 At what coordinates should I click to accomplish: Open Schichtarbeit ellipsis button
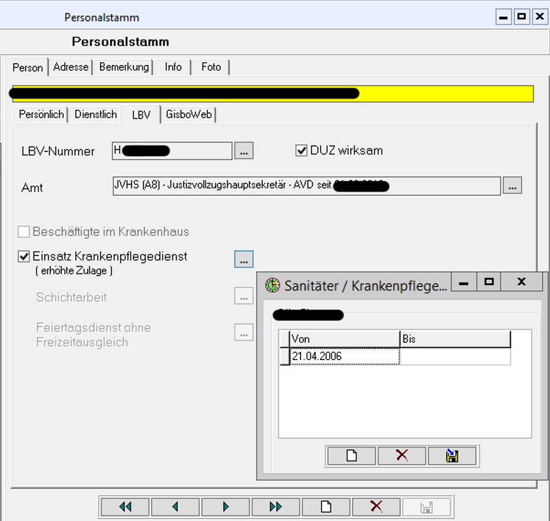[243, 296]
